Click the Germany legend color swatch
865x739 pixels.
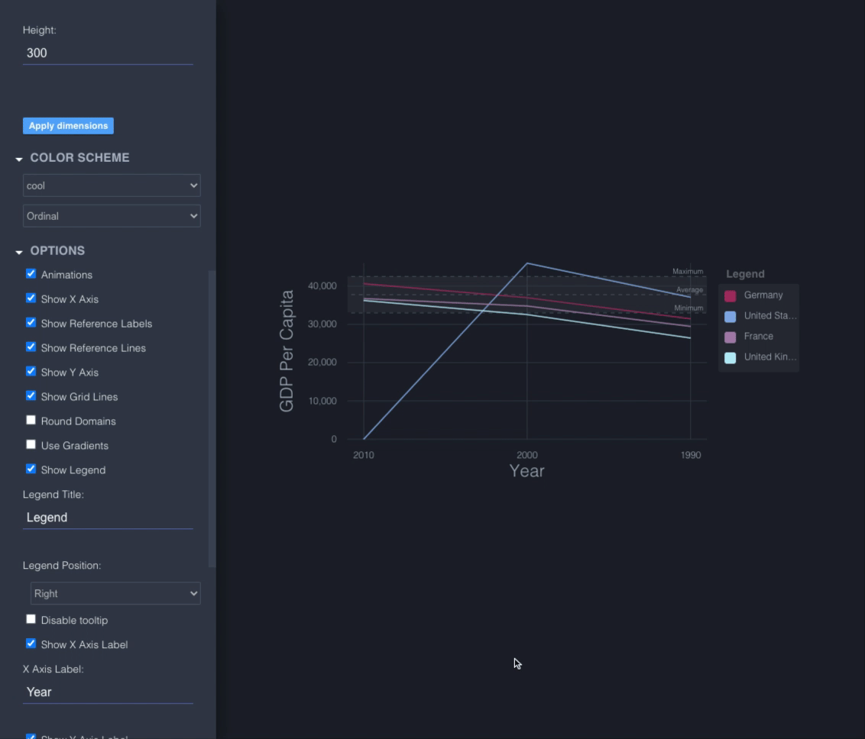click(x=730, y=296)
